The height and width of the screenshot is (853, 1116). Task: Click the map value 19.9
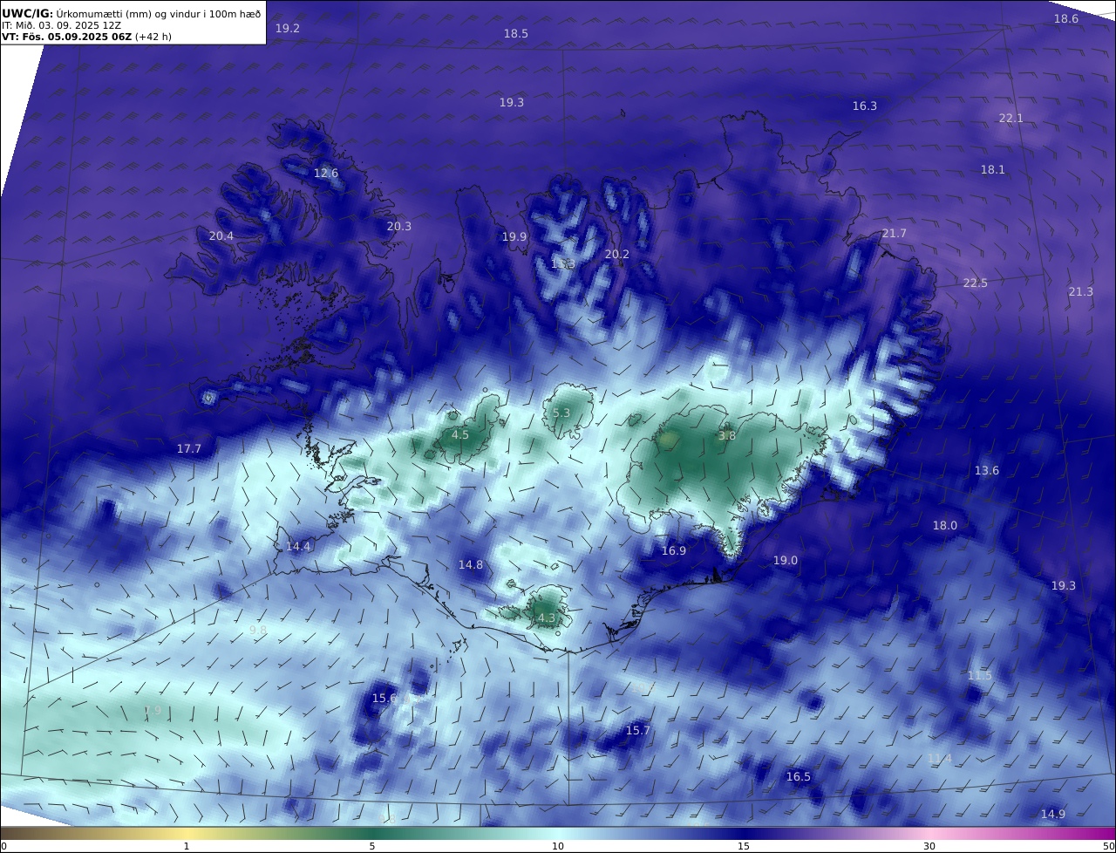(514, 237)
